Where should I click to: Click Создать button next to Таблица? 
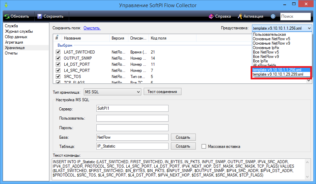point(183,146)
